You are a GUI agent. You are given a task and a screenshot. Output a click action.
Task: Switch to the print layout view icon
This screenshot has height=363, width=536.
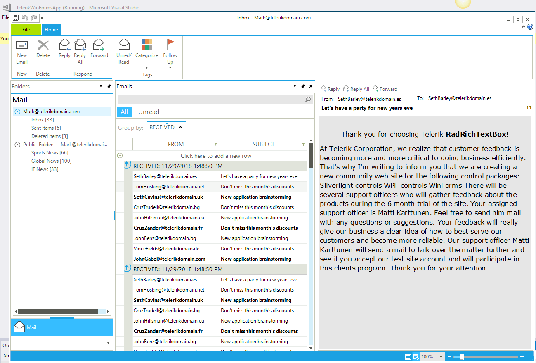click(x=408, y=357)
